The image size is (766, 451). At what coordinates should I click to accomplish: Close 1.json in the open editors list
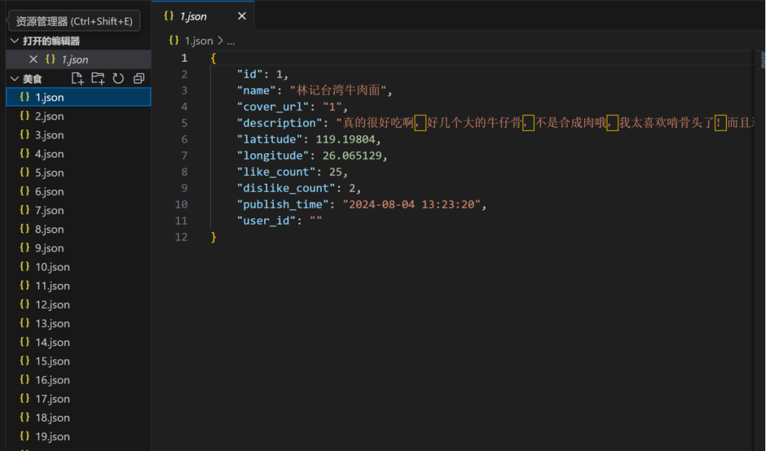point(33,59)
